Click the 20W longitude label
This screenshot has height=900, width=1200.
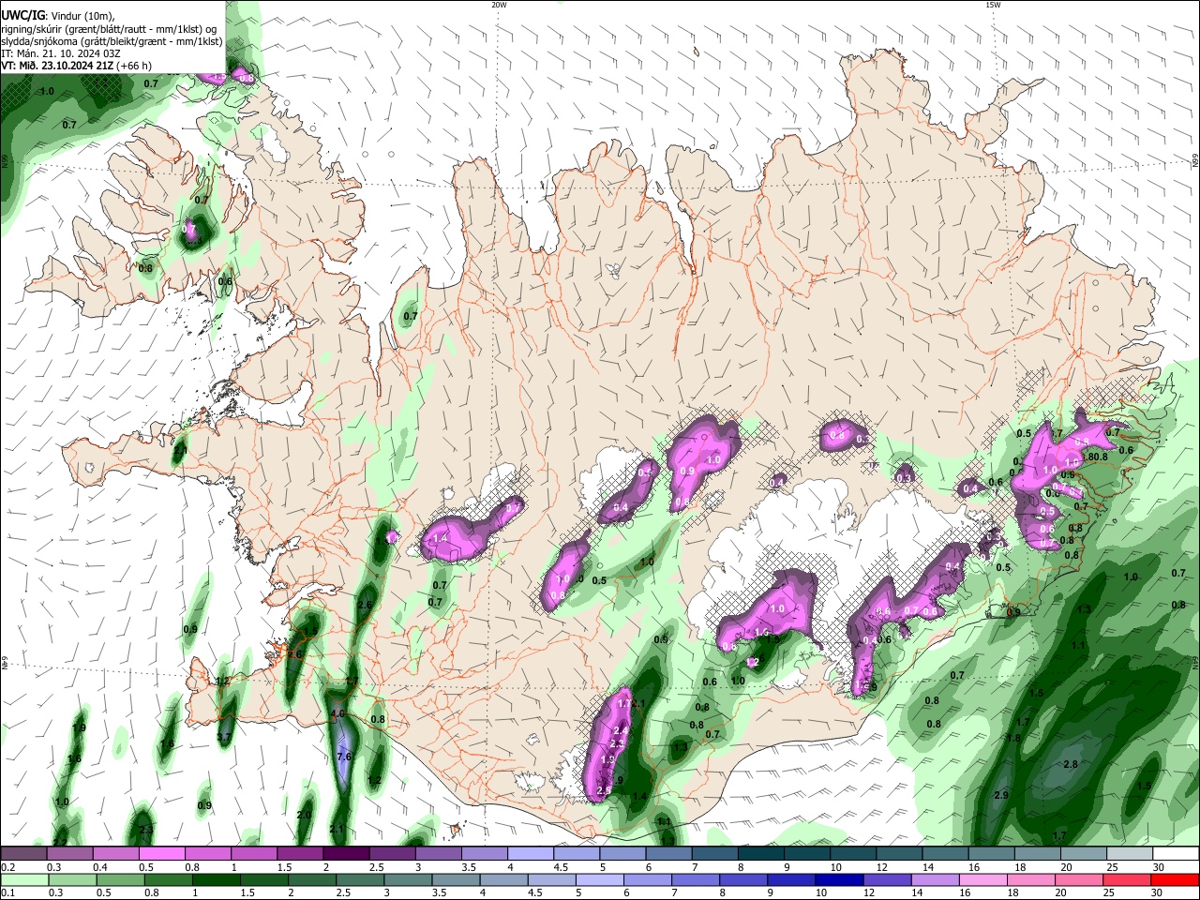coord(499,5)
